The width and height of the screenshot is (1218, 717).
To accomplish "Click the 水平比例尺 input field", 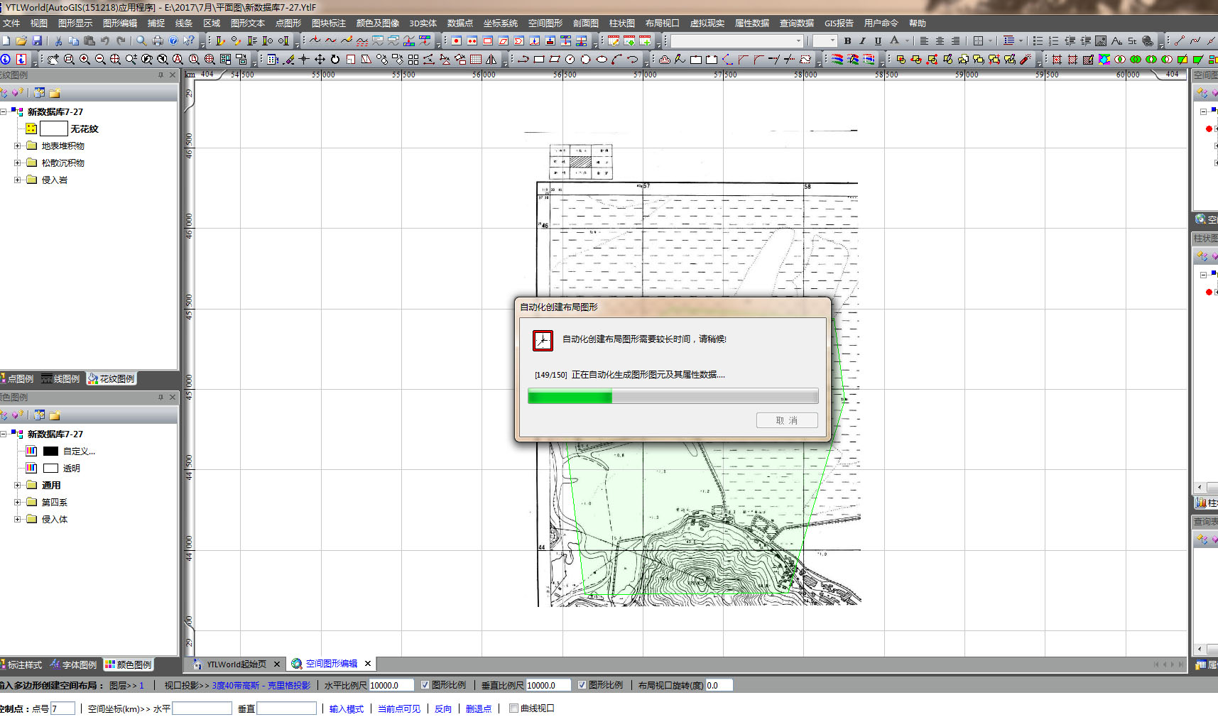I will (391, 685).
